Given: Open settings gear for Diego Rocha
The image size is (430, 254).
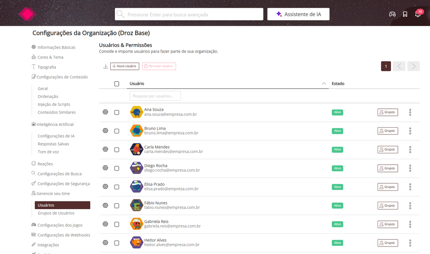Looking at the screenshot, I should coord(105,168).
